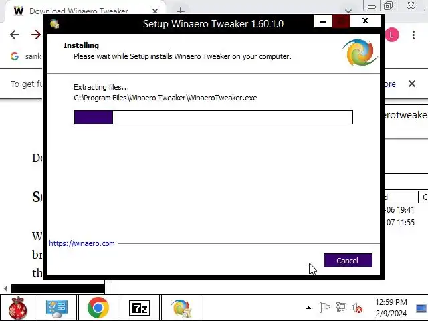Open the https://winaero.com link in setup

point(82,243)
